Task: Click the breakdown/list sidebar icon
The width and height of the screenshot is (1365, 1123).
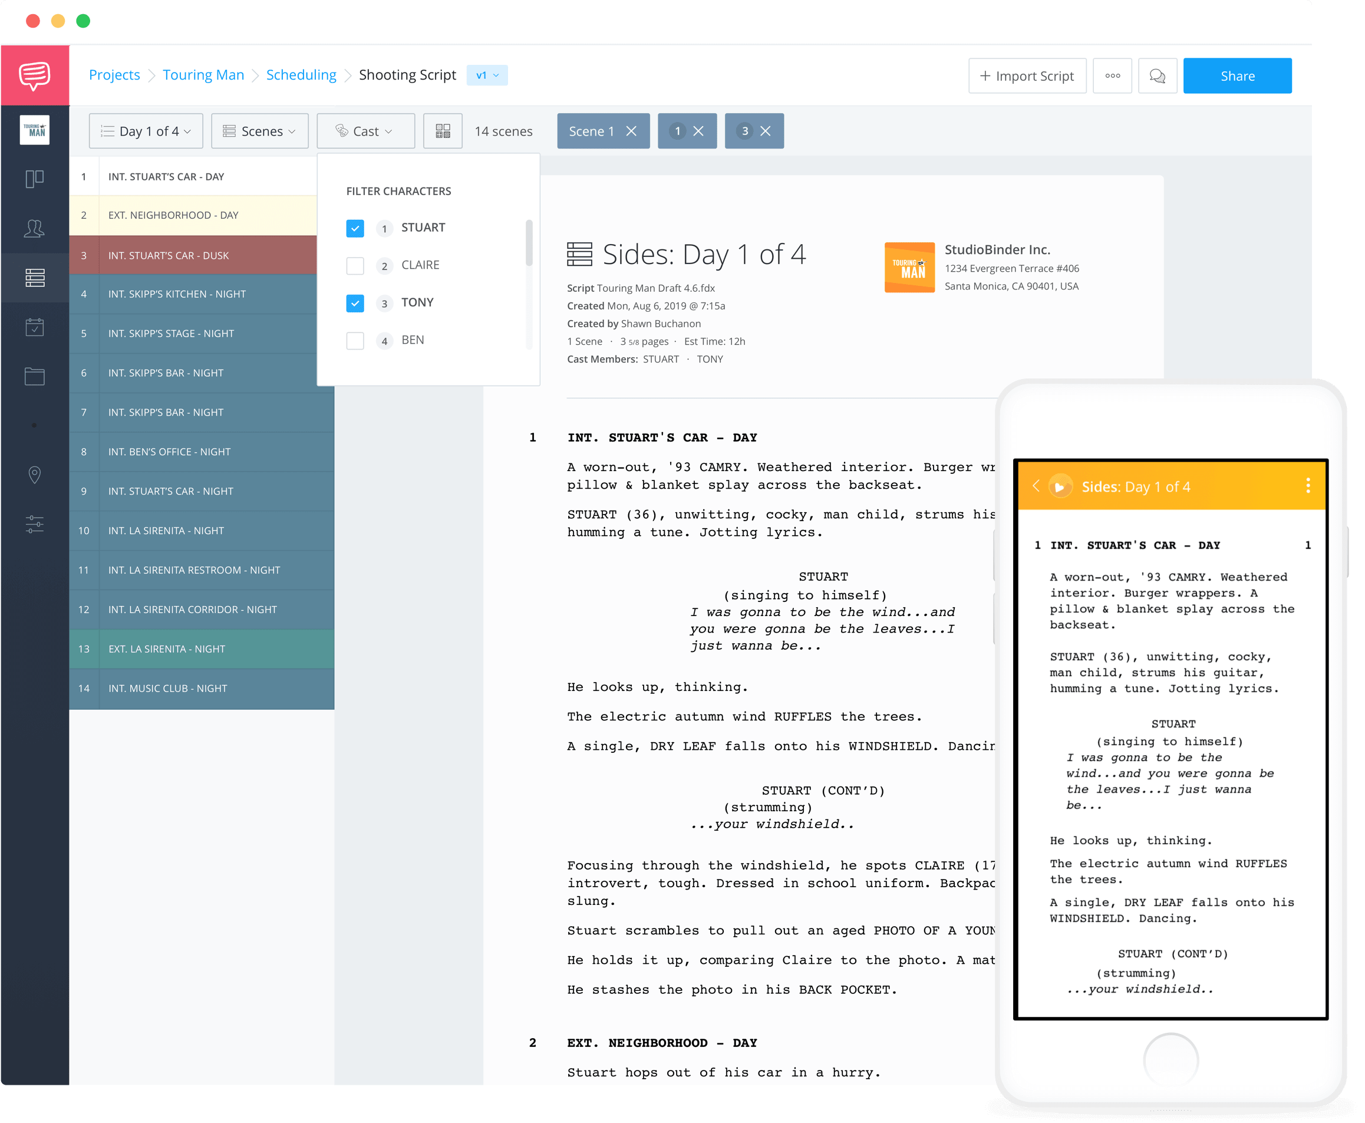Action: pos(33,276)
